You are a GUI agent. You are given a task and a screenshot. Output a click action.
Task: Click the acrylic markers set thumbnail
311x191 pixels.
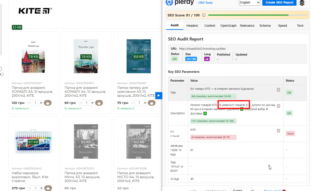point(33,142)
